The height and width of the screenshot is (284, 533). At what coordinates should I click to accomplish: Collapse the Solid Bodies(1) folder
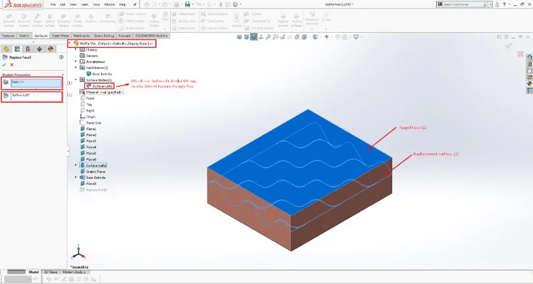coord(76,68)
